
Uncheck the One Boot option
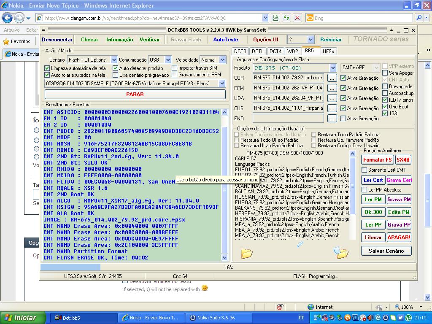(x=385, y=107)
